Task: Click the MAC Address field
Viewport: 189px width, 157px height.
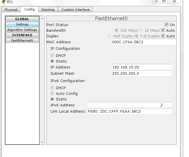Action: (x=144, y=42)
